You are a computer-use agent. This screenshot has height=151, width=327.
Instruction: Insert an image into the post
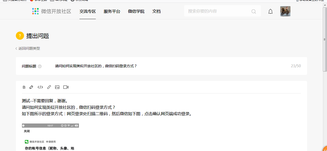point(57,87)
